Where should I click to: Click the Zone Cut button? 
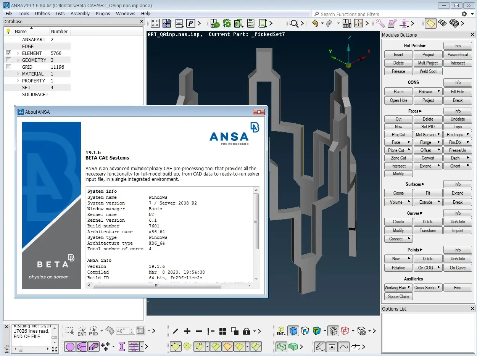point(398,158)
